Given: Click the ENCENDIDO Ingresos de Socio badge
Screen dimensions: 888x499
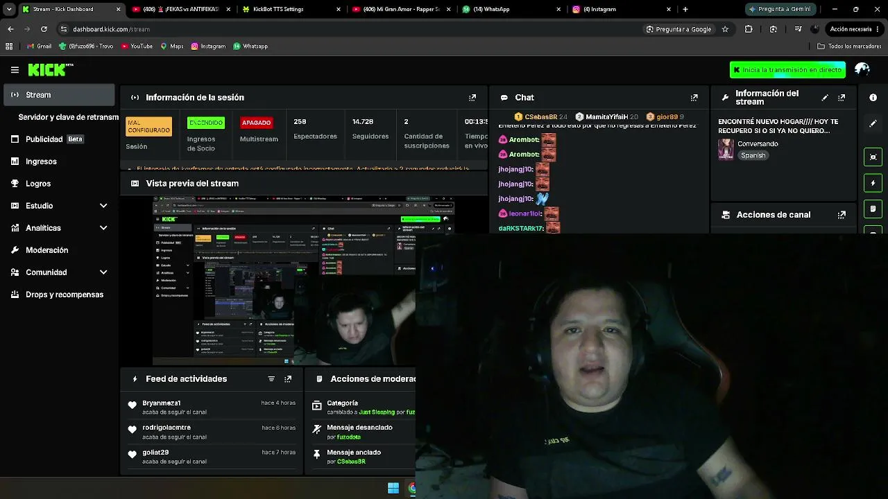Looking at the screenshot, I should (206, 123).
